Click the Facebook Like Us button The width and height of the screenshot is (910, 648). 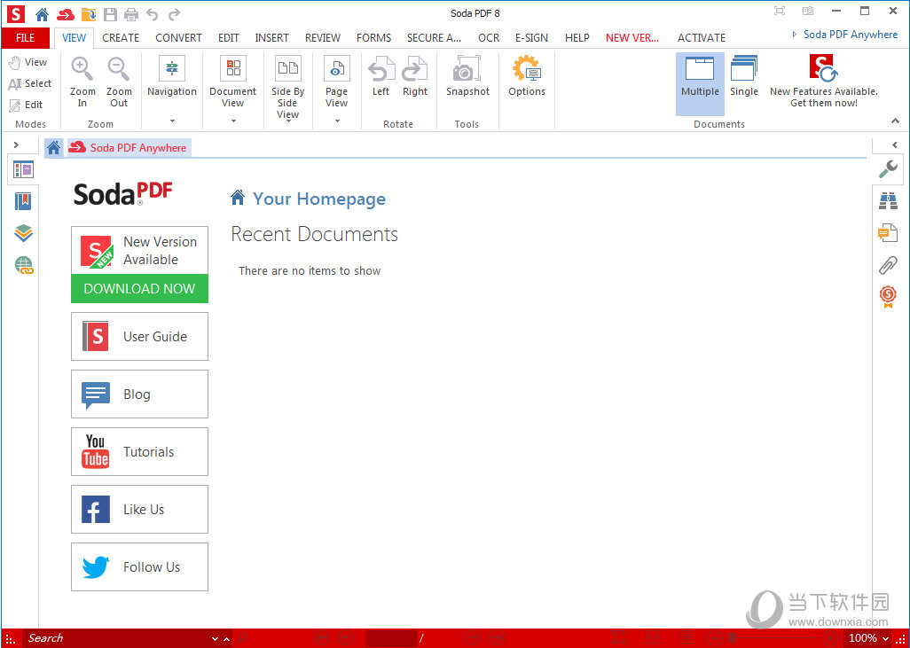[x=139, y=510]
